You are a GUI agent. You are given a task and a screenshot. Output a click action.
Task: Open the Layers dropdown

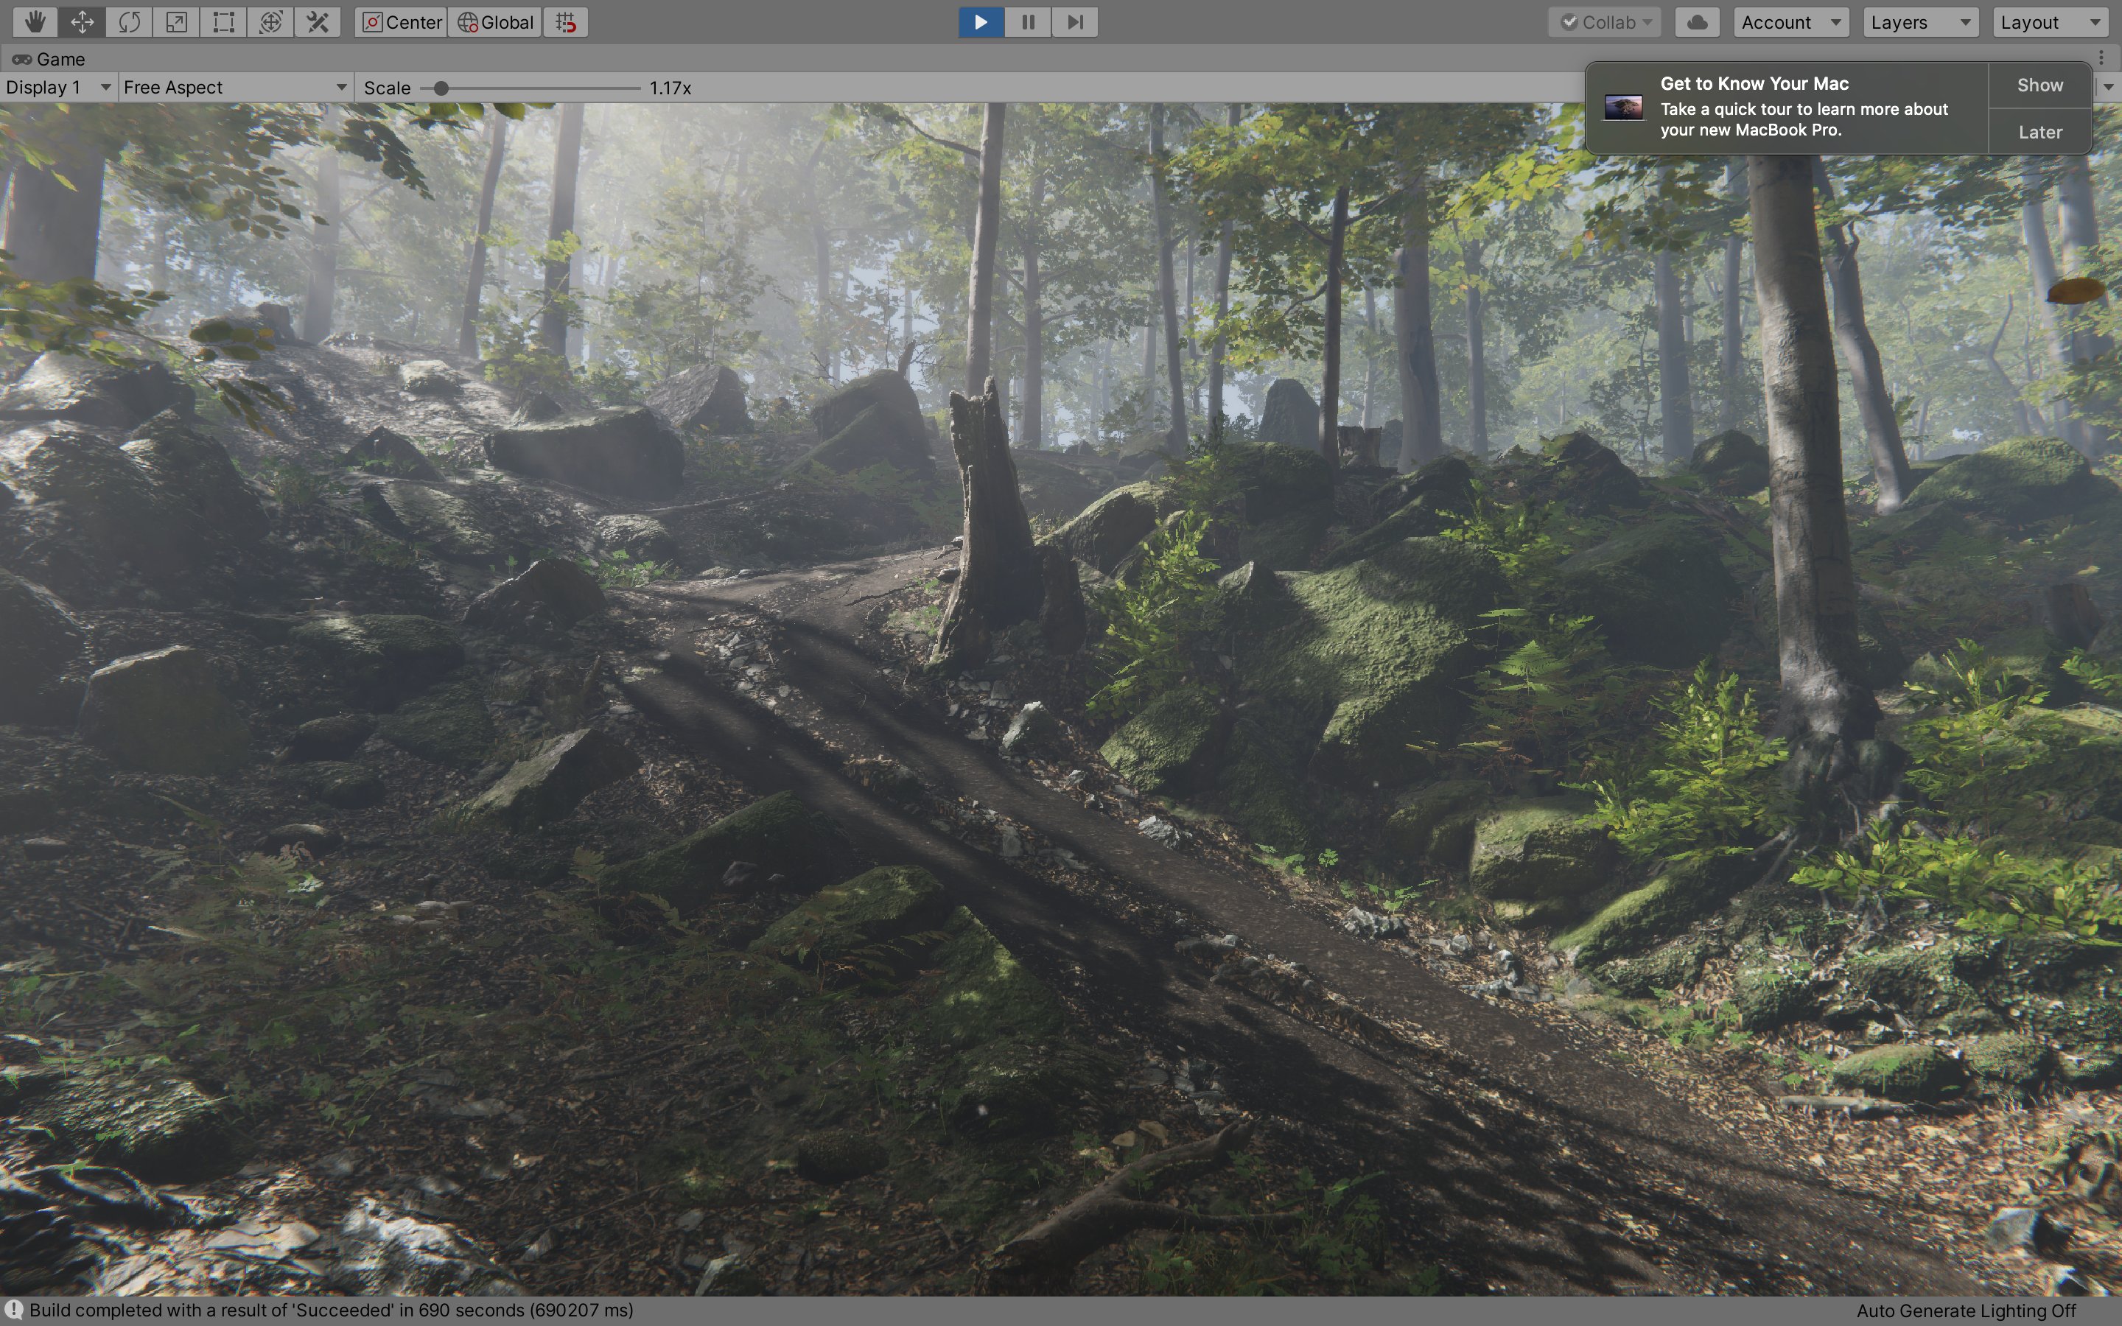pyautogui.click(x=1921, y=22)
